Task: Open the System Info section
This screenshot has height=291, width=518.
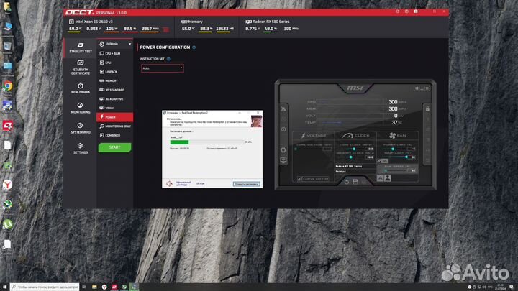Action: tap(81, 128)
